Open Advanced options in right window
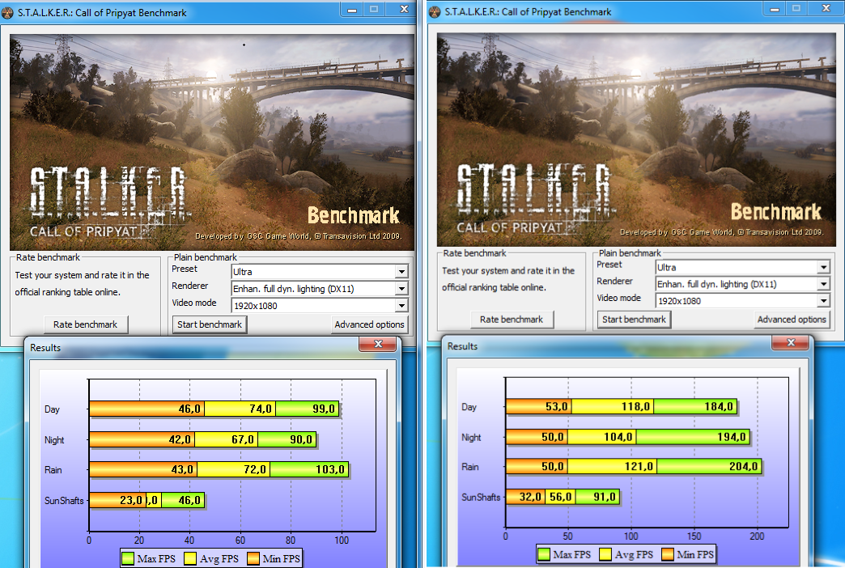This screenshot has height=568, width=845. click(792, 320)
